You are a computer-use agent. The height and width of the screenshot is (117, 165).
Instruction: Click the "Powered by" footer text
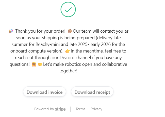[44, 109]
